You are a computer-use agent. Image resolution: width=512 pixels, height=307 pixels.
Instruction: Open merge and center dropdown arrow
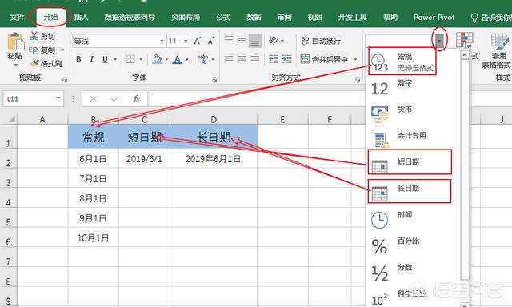(355, 59)
